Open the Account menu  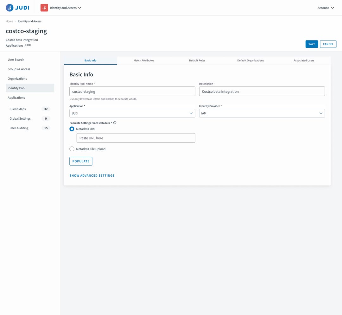point(326,8)
